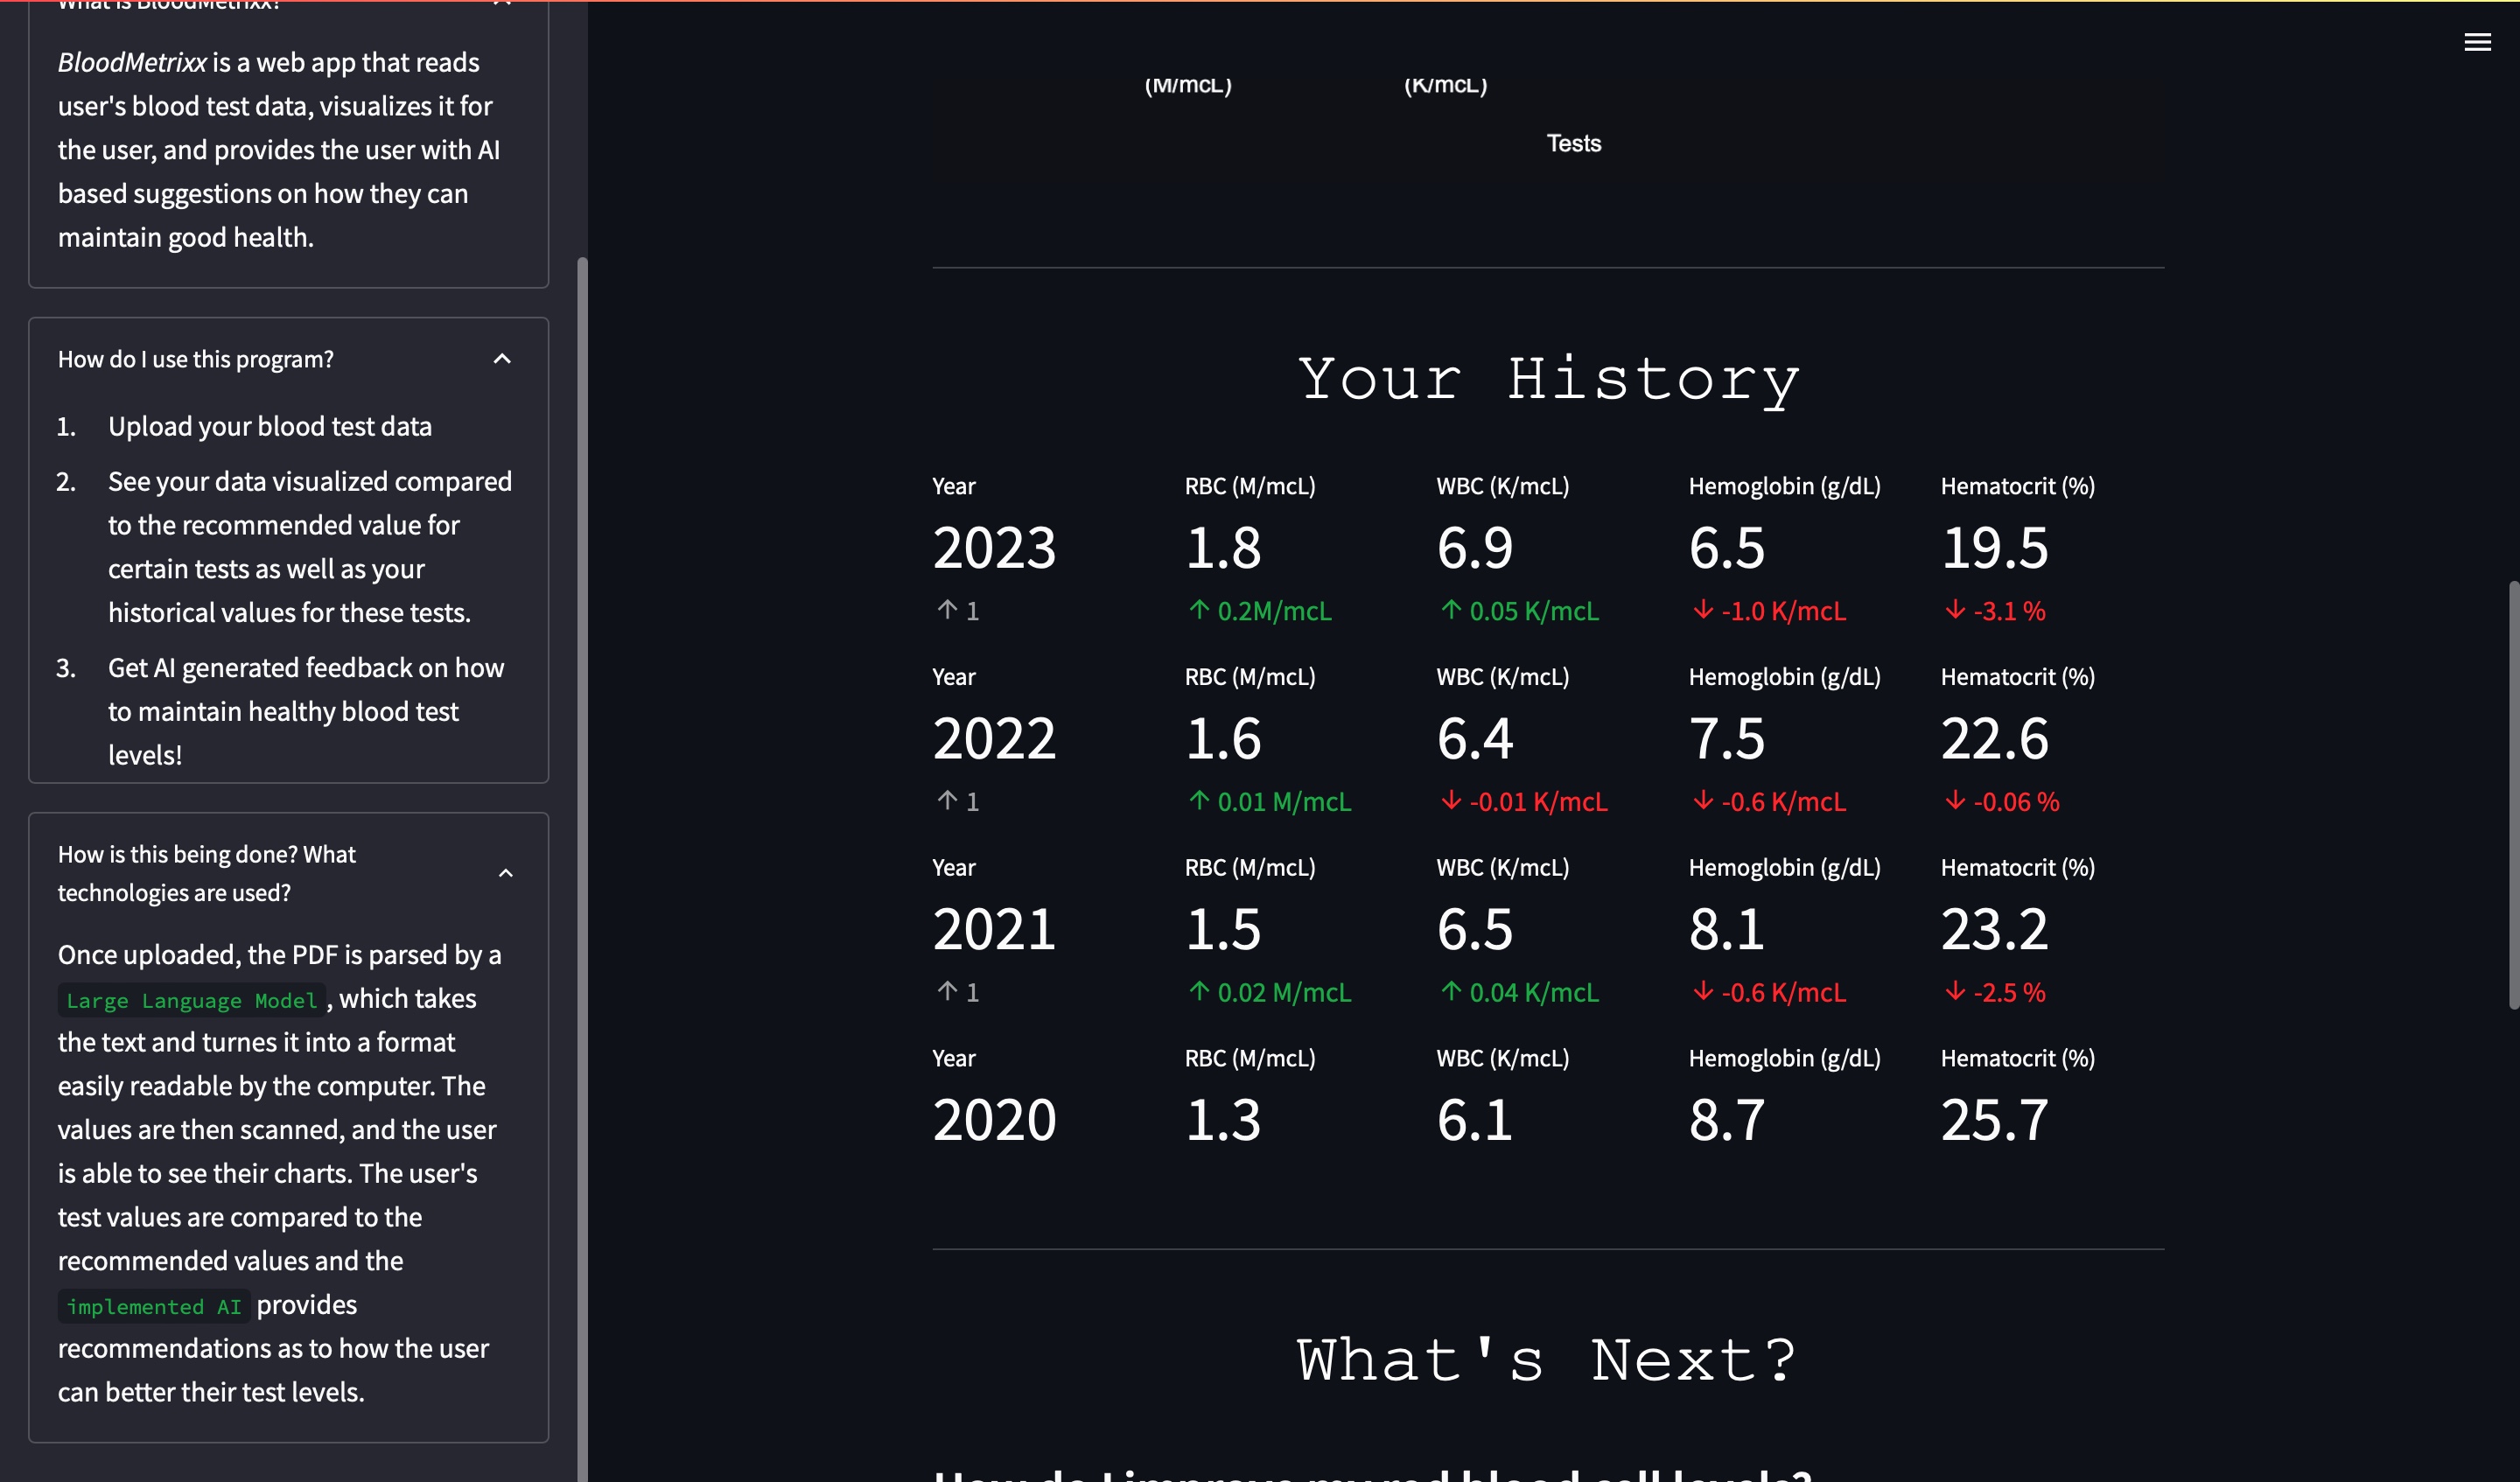Click the green up arrow beside 0.01 M/mcL
2520x1482 pixels.
tap(1199, 801)
